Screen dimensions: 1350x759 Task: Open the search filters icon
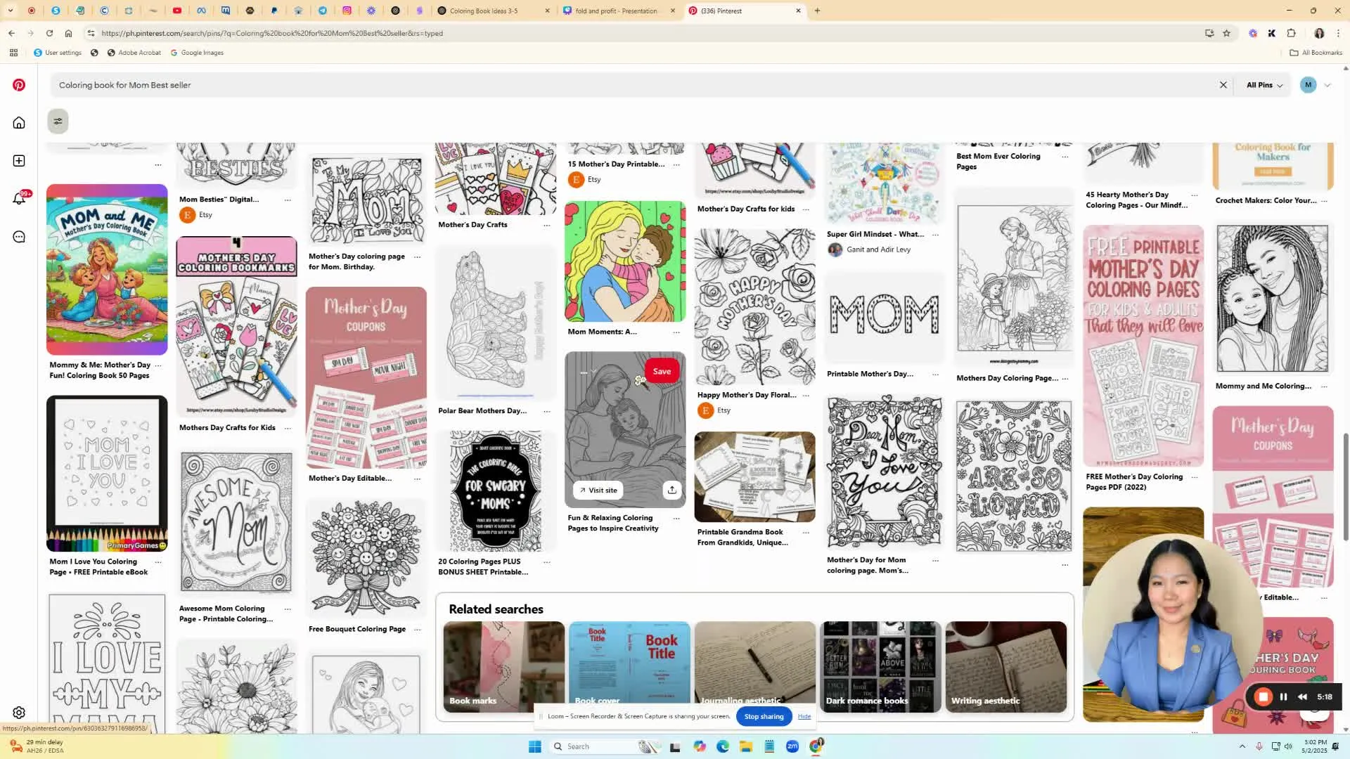pyautogui.click(x=58, y=121)
